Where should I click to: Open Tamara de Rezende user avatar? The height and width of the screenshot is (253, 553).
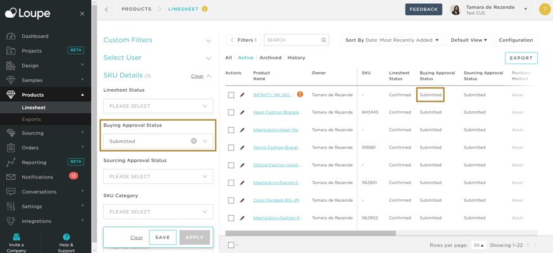coord(456,9)
